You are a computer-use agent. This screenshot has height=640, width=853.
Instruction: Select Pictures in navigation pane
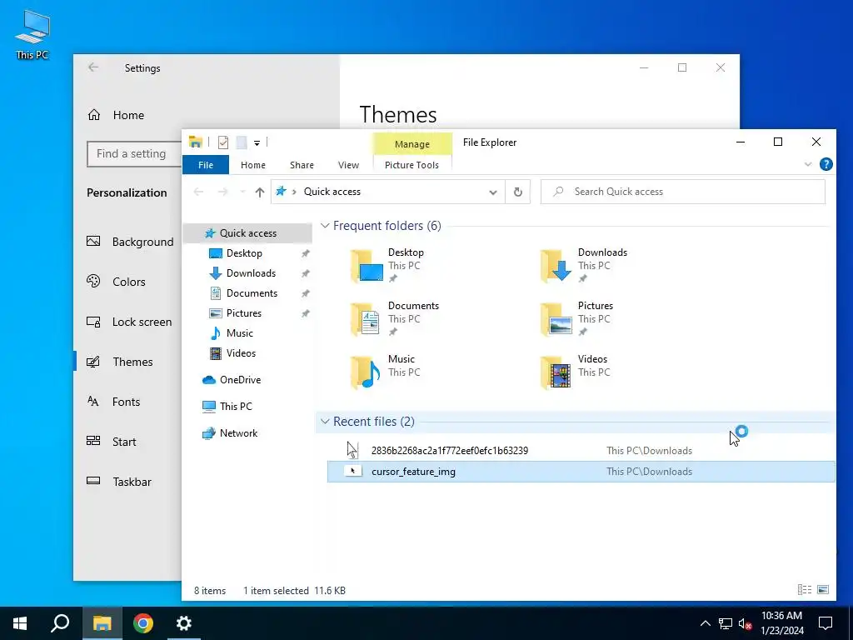pos(244,313)
